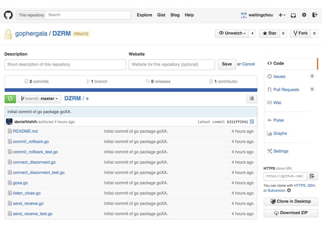Open listen_close.go file
Screen dimensions: 322x229
pos(27,193)
